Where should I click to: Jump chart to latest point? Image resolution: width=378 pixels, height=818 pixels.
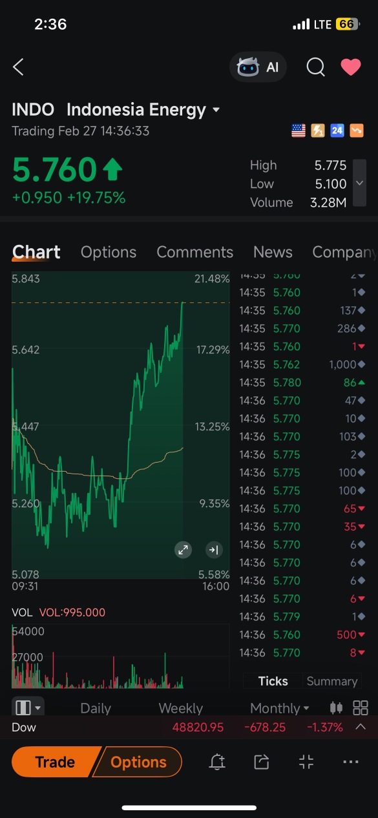[x=213, y=550]
